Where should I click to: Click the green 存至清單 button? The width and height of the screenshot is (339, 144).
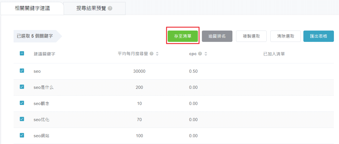tap(183, 36)
